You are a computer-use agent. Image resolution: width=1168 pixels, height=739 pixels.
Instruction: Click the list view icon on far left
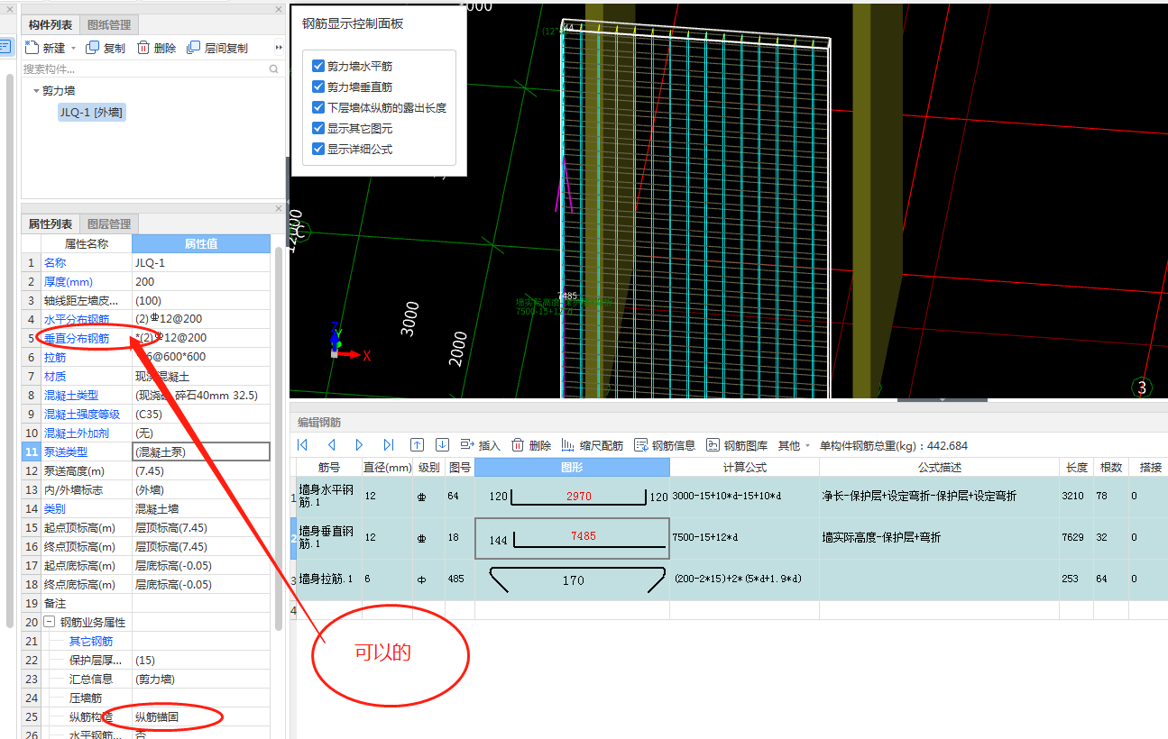[5, 45]
